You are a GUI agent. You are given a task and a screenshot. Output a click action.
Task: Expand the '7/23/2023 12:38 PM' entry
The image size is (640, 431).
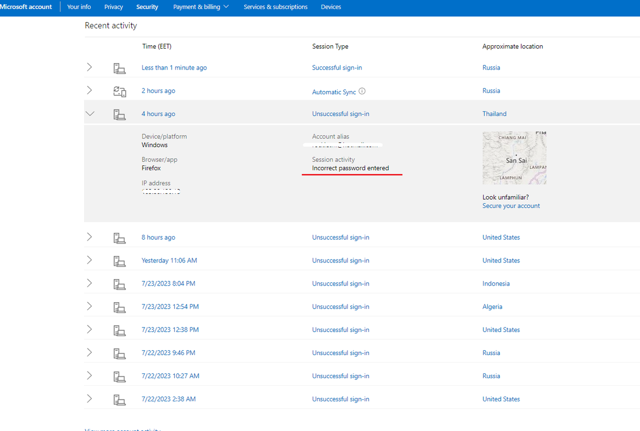point(90,329)
